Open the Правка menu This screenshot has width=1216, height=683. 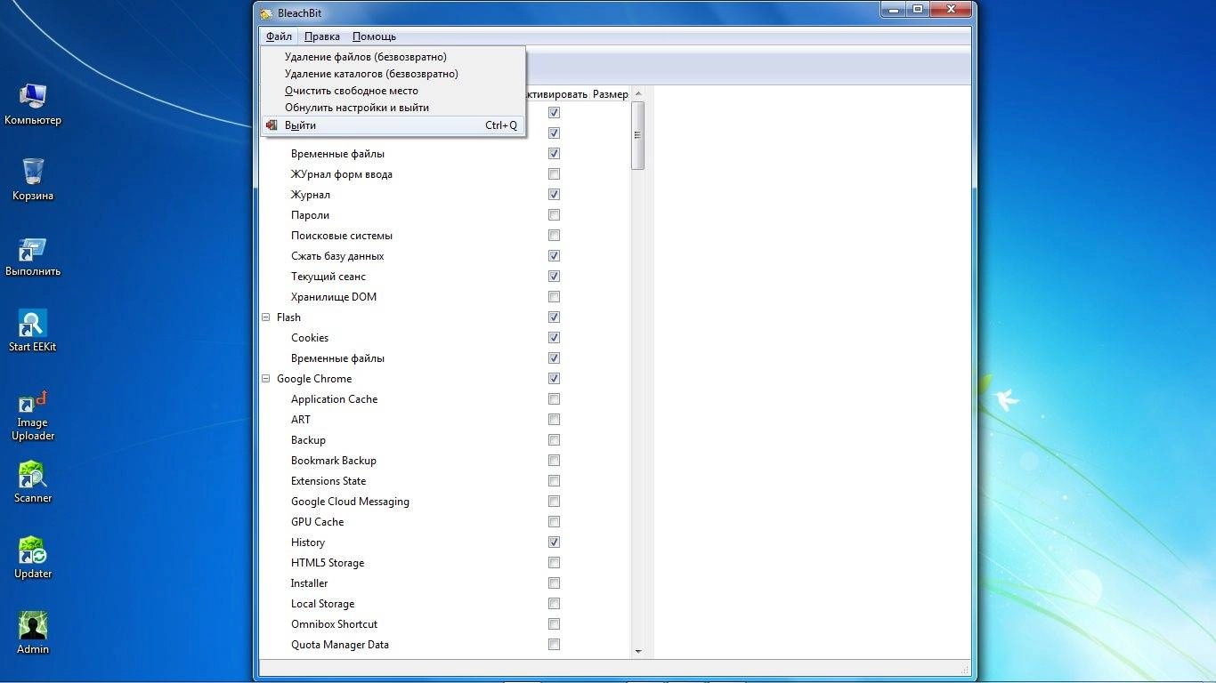(x=321, y=36)
